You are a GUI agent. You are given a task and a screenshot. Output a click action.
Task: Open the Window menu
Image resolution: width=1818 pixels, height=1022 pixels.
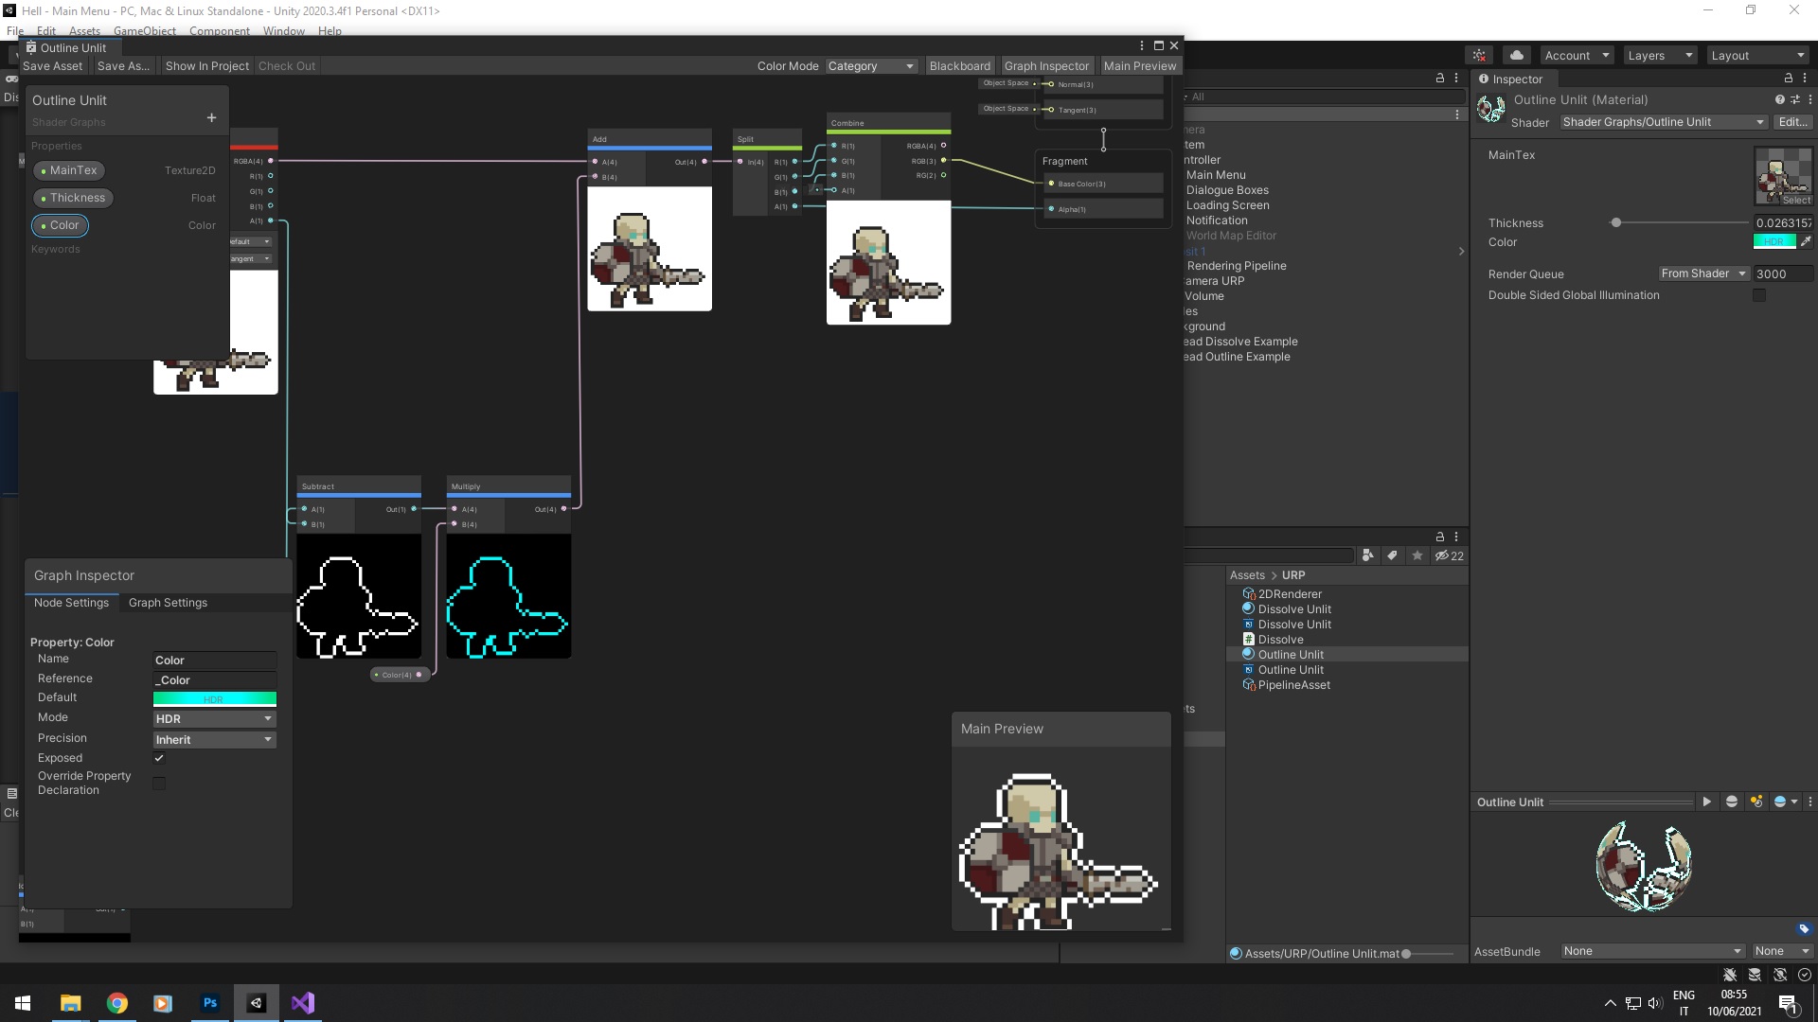282,30
